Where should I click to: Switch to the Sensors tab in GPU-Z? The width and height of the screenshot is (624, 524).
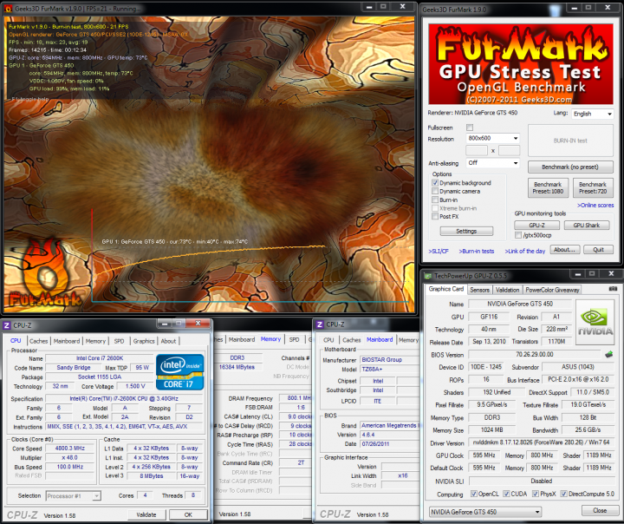pos(479,290)
